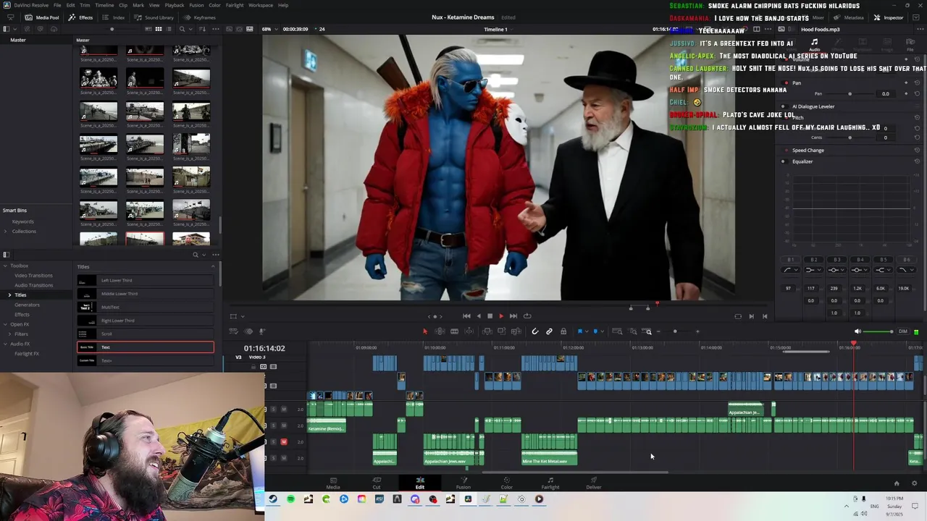Open the Sound Library panel
Viewport: 927px width, 521px height.
[154, 17]
